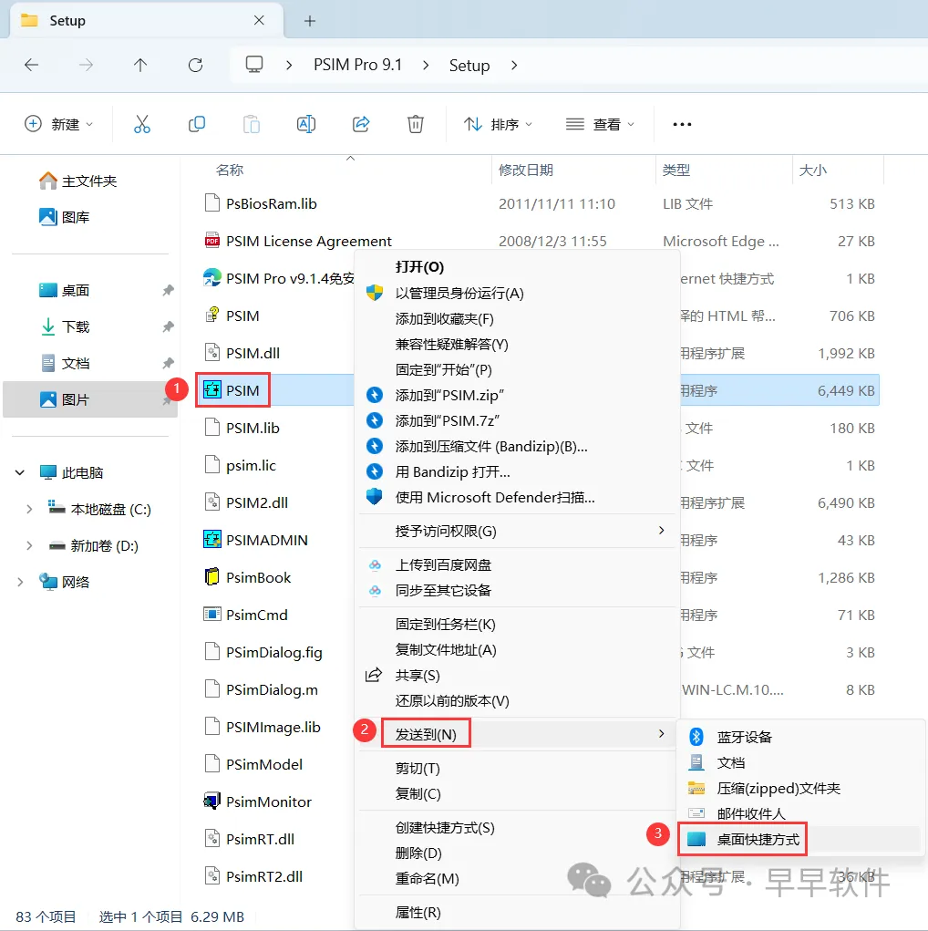Select the PSIM License Agreement PDF
This screenshot has width=928, height=931.
point(297,241)
